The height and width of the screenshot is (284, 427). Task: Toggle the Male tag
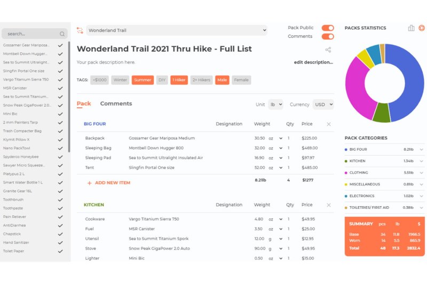pos(222,80)
